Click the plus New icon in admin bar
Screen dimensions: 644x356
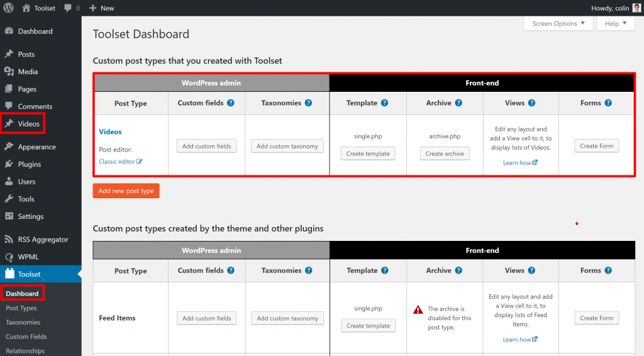(93, 8)
